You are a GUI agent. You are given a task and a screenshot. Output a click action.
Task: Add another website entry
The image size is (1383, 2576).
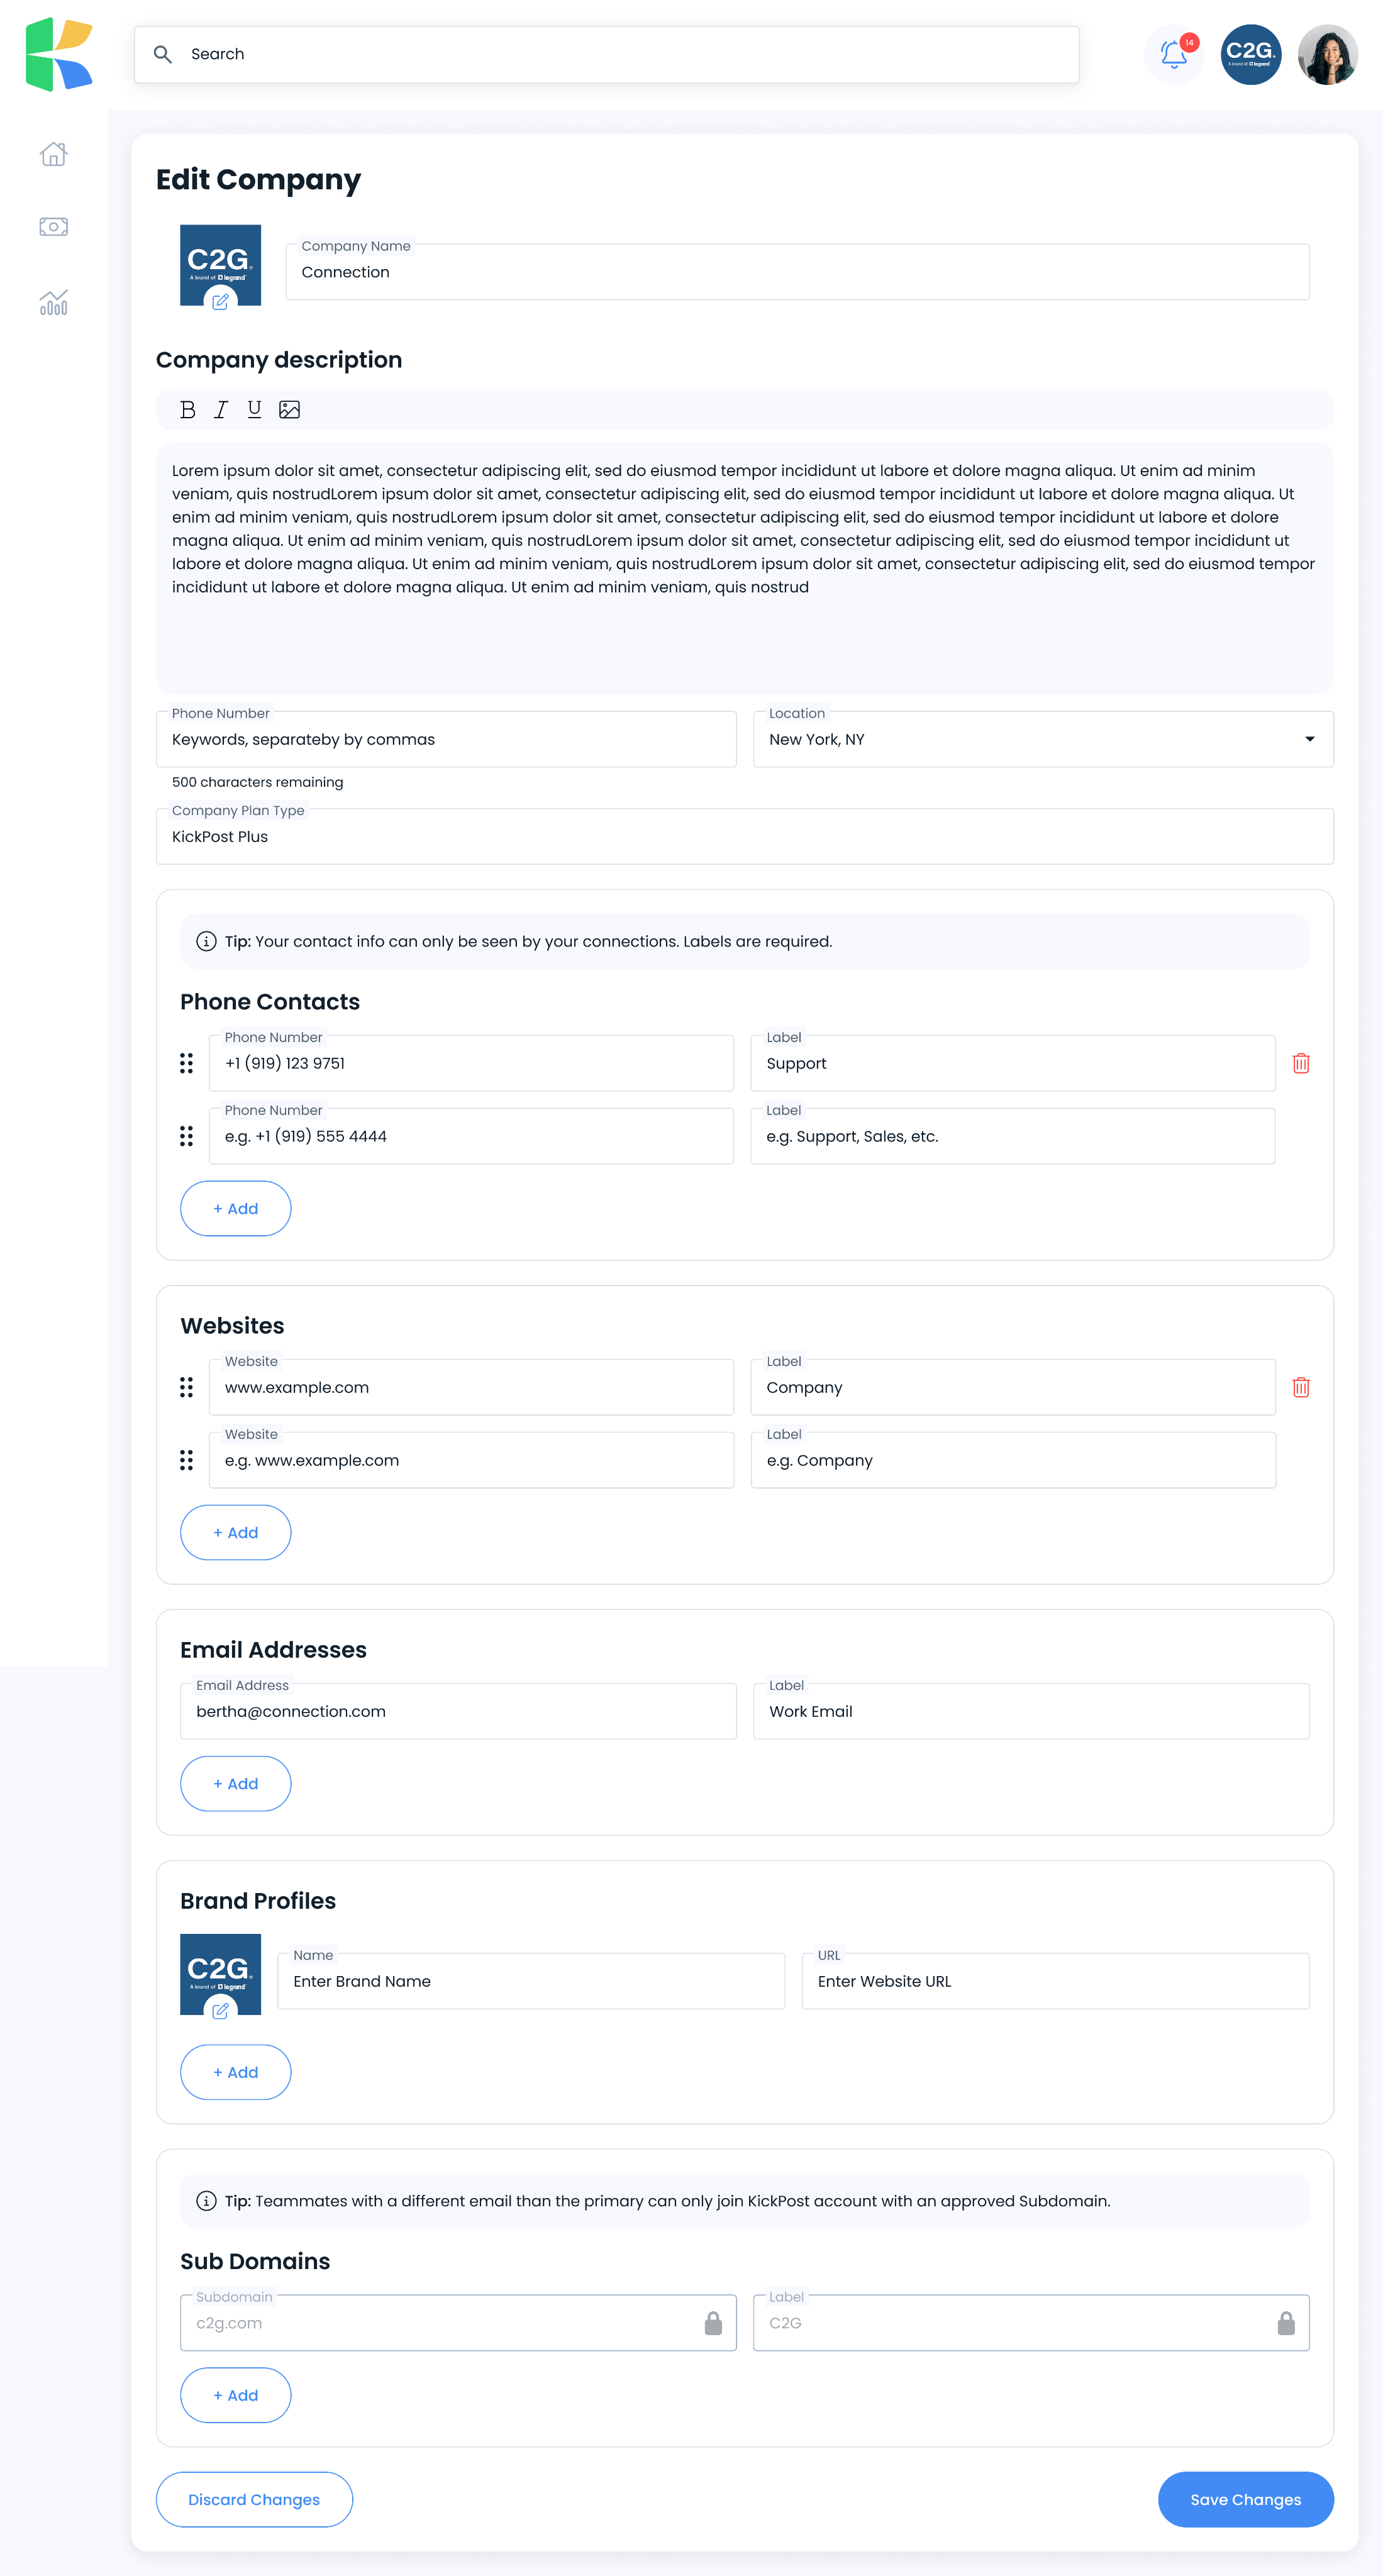pyautogui.click(x=236, y=1533)
